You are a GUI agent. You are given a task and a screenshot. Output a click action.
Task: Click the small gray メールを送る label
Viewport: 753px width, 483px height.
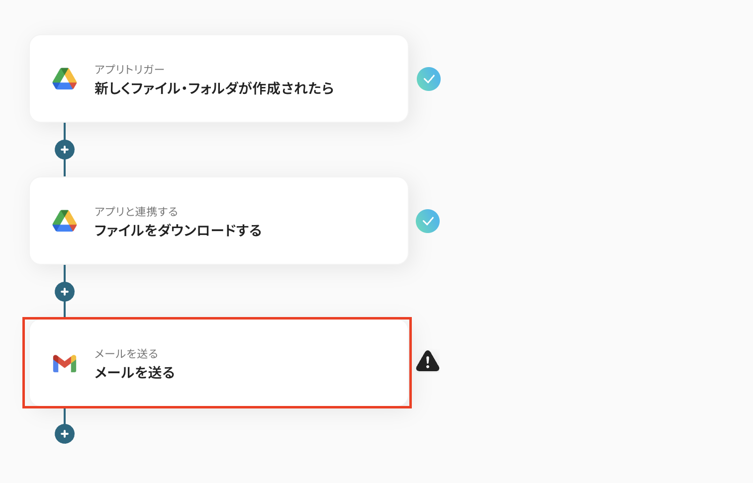click(x=126, y=354)
